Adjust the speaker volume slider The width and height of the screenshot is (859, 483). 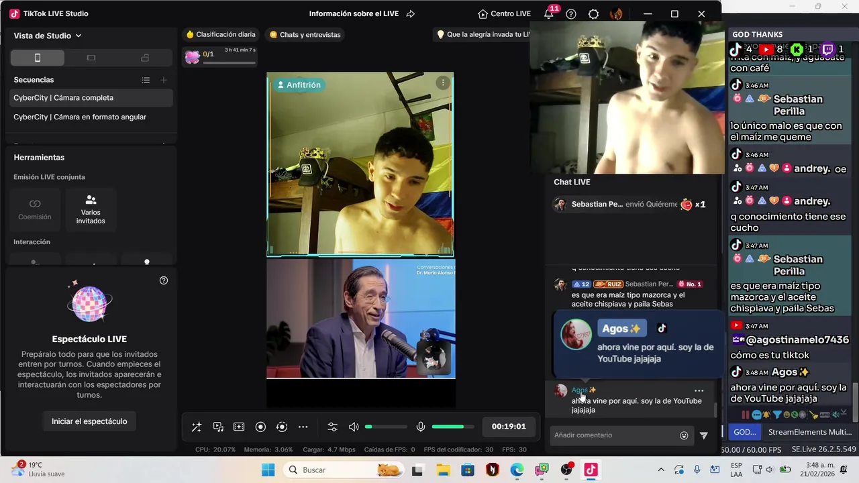(x=386, y=427)
